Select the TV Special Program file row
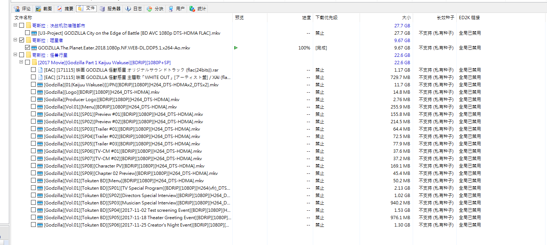 coord(136,188)
